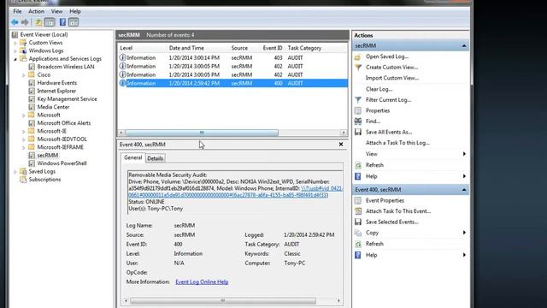Select Hardware Events in tree
The width and height of the screenshot is (547, 308).
[x=57, y=83]
